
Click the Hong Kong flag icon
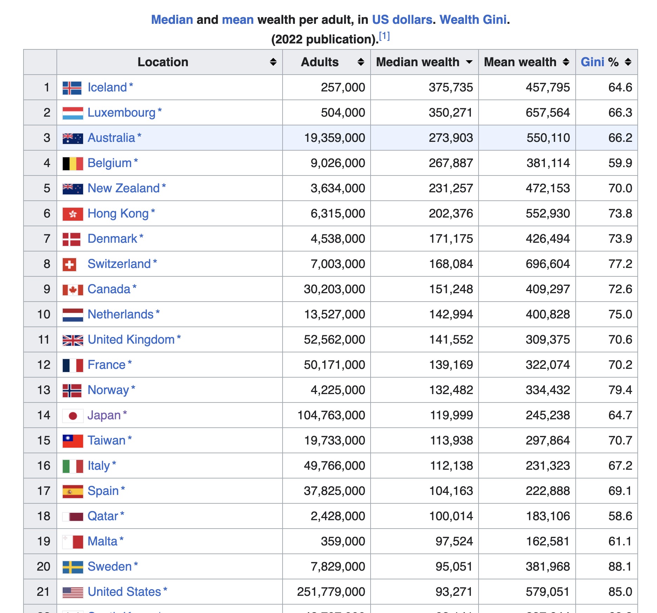click(73, 214)
